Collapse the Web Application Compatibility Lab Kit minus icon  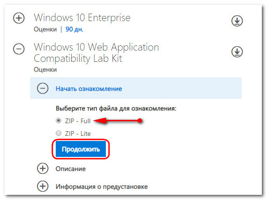[x=19, y=49]
